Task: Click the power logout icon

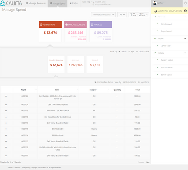Action: [x=185, y=3]
